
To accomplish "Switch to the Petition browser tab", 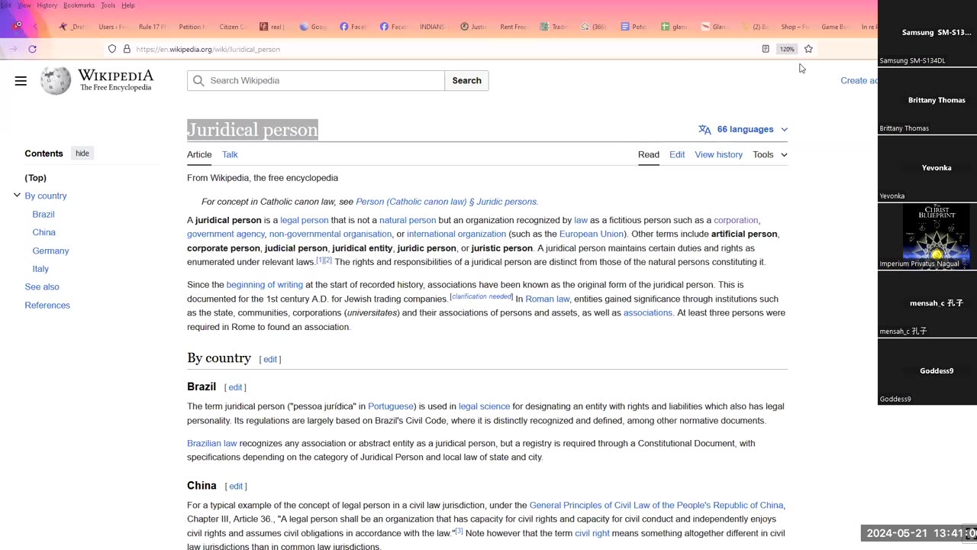I will tap(191, 27).
